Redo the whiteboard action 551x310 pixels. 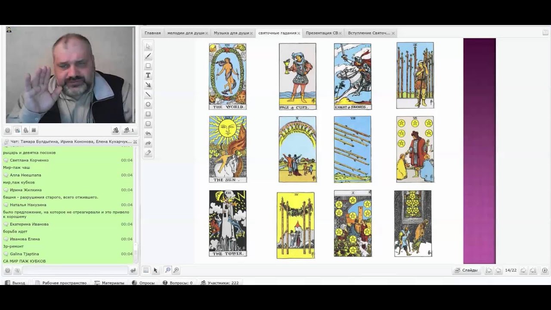(148, 143)
